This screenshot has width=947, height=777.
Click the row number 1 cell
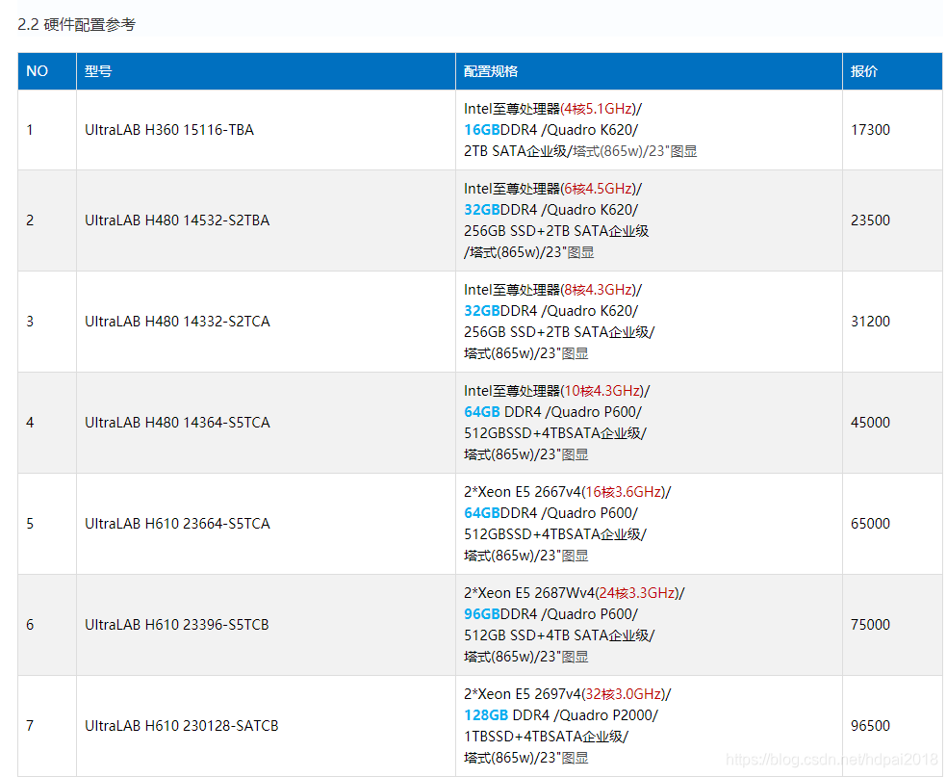coord(47,130)
